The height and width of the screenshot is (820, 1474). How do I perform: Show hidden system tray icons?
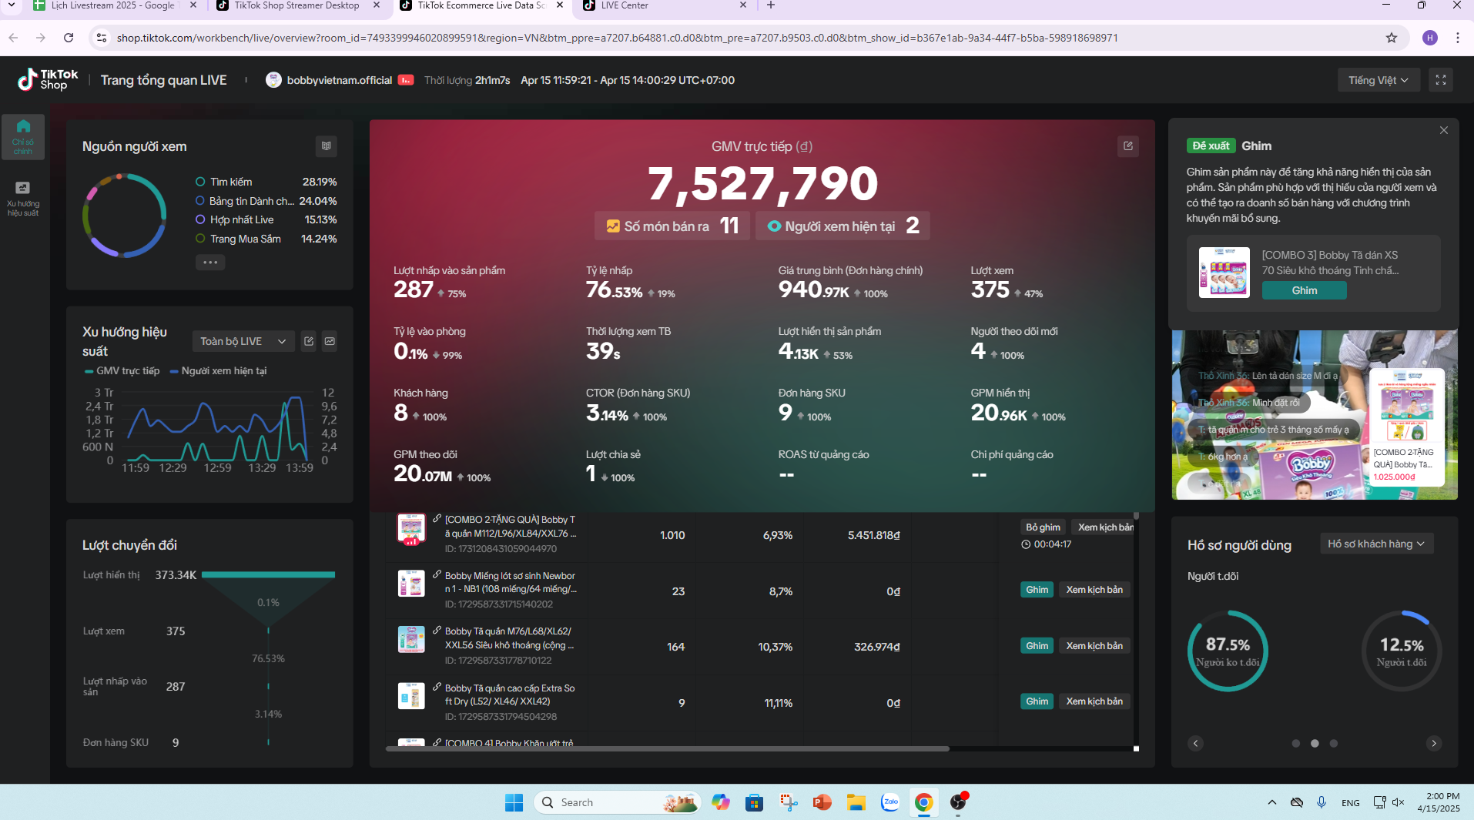1272,802
